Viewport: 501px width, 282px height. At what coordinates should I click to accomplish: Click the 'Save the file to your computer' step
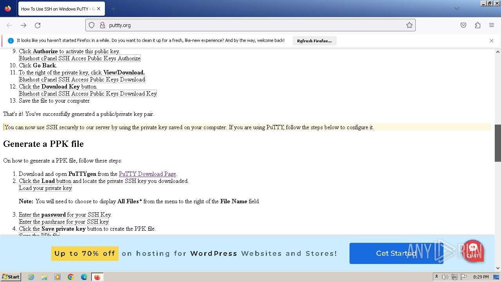coord(54,101)
